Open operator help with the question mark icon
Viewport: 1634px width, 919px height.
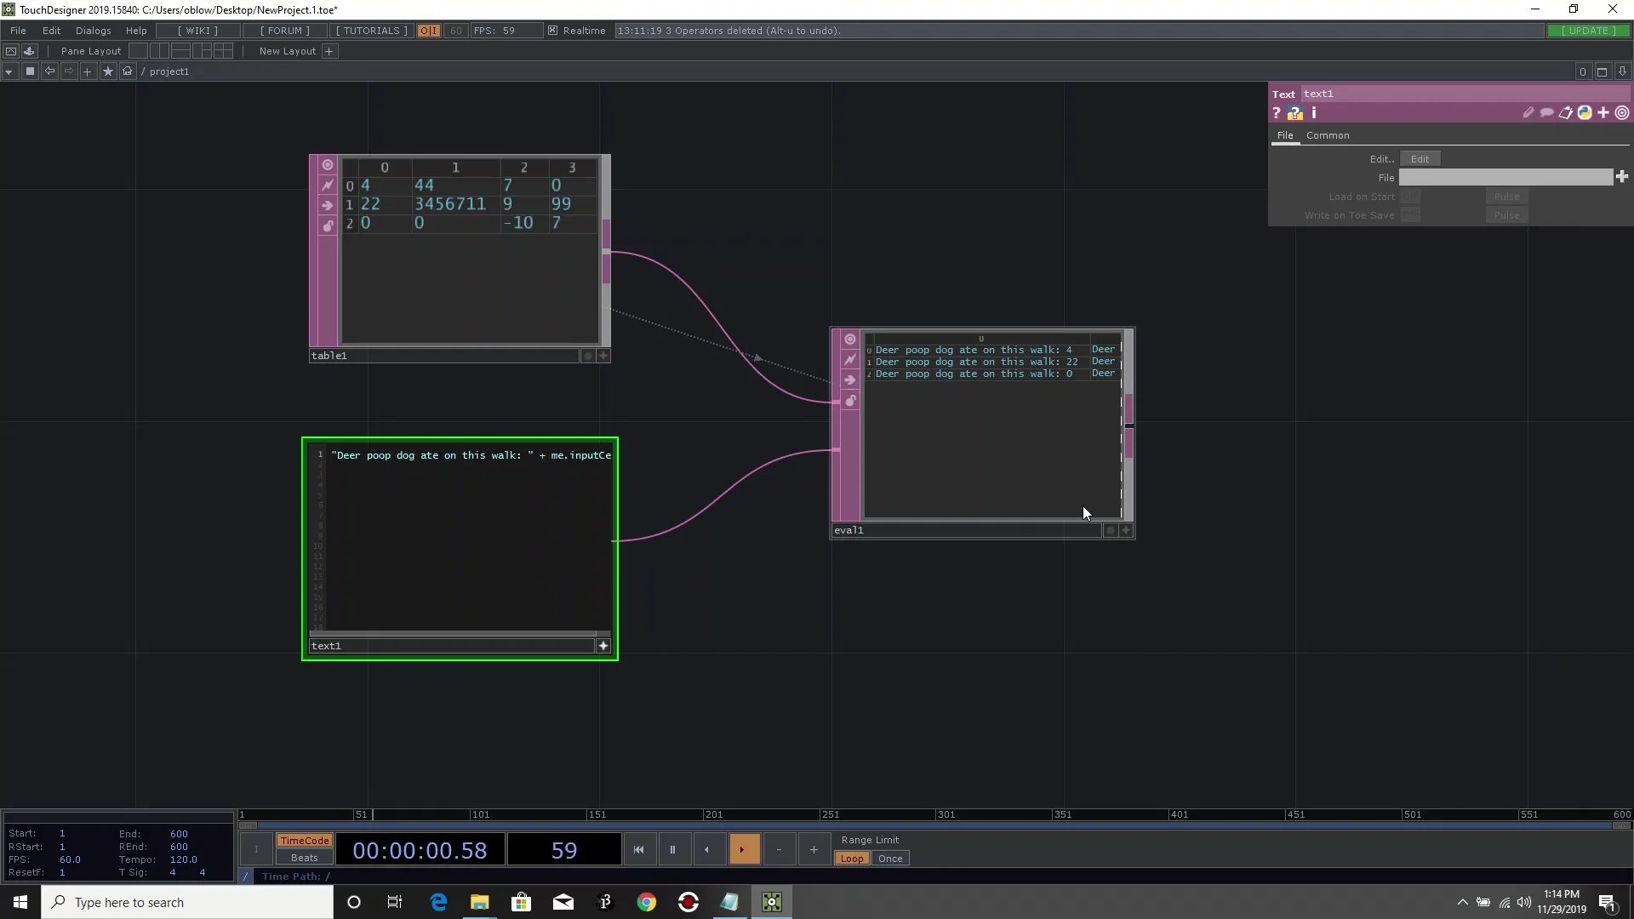[1277, 112]
